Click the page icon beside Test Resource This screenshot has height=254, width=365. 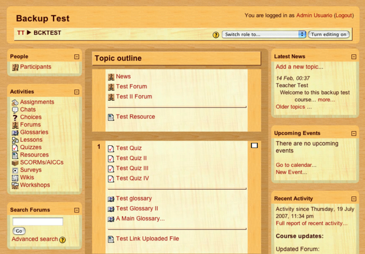[x=111, y=117]
